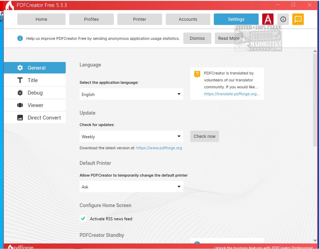Screen dimensions: 320x249
Task: Open Viewer settings section
Action: [35, 105]
